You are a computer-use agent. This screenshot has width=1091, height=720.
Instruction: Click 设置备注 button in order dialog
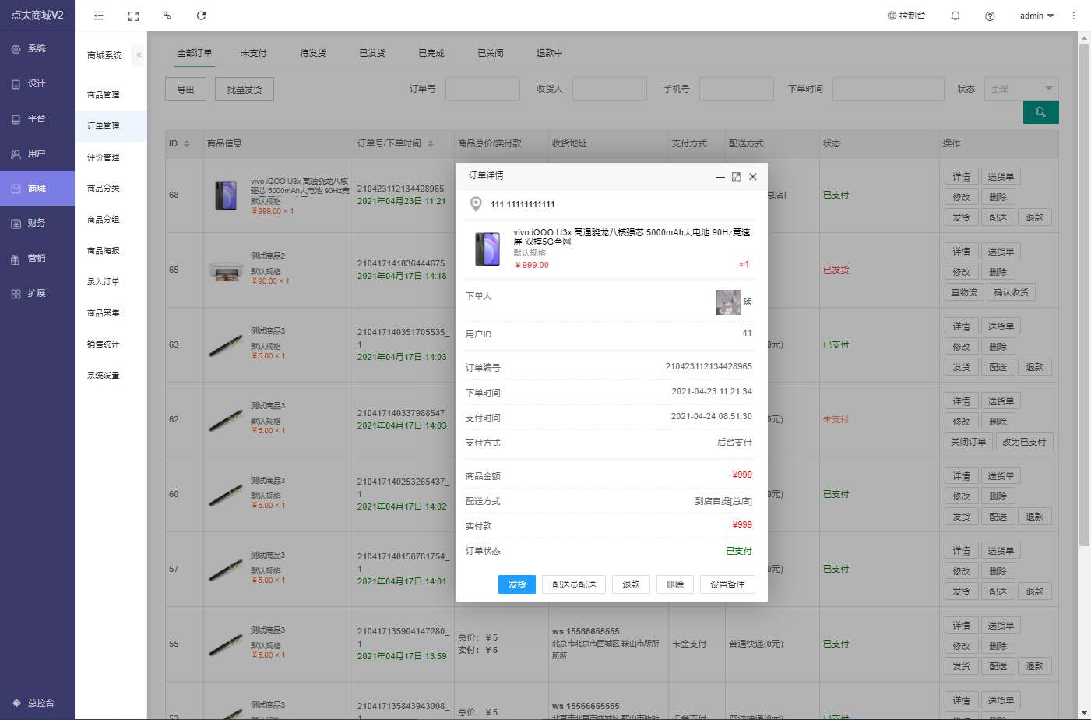727,584
